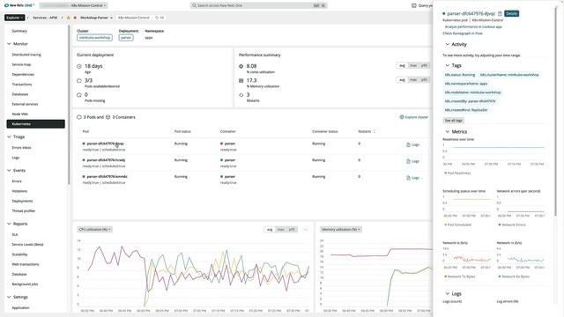Open Logs for pod parser-dfc647976-hcwdj
Image resolution: width=564 pixels, height=317 pixels.
413,161
